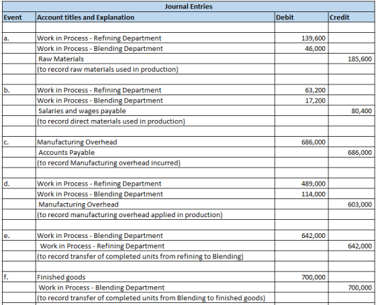Select explanation about transfer to finished goods
Screen dimensions: 376x305
click(155, 298)
